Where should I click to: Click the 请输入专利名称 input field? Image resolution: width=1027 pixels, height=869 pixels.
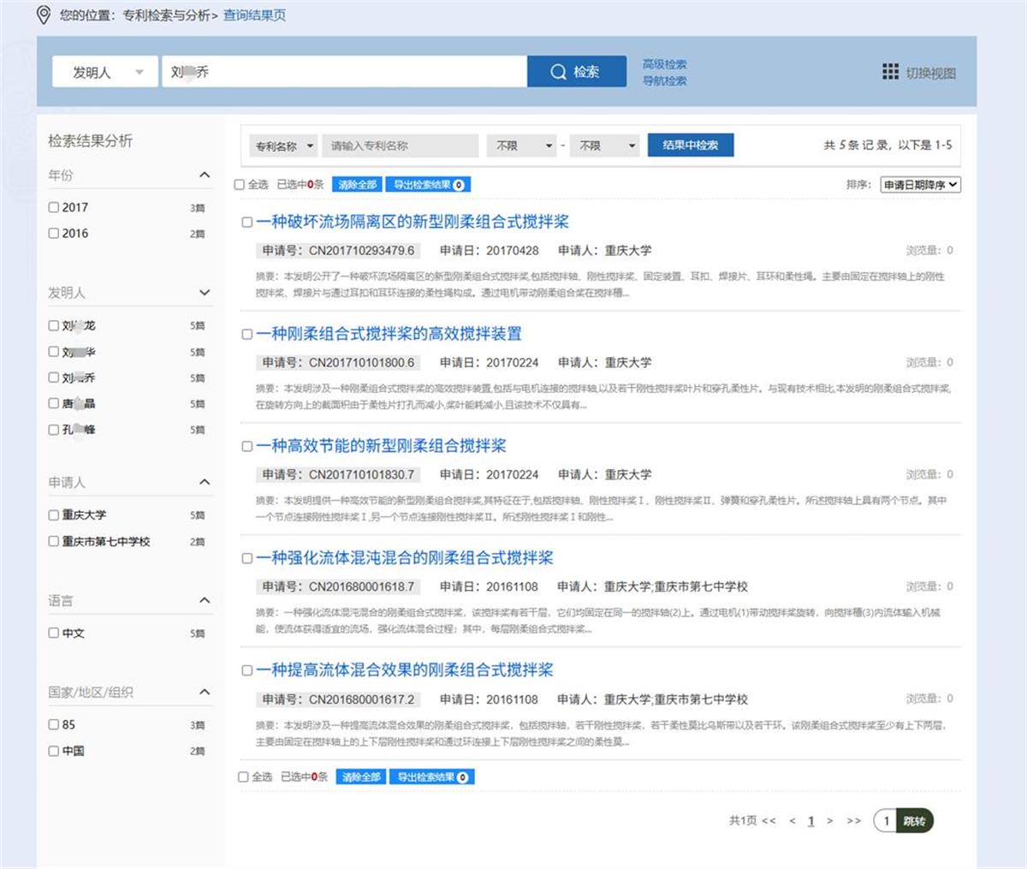click(401, 146)
